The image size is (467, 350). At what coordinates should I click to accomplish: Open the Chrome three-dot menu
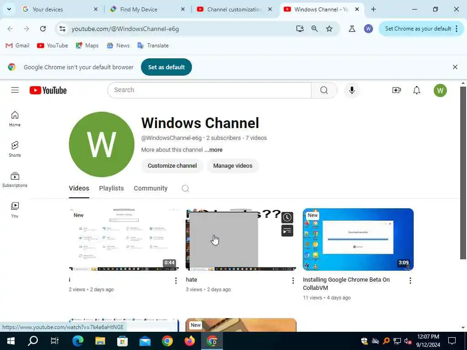point(457,29)
